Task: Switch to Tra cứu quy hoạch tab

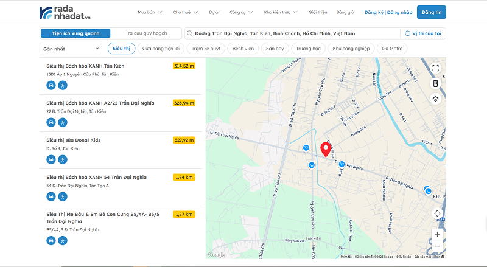Action: [146, 33]
